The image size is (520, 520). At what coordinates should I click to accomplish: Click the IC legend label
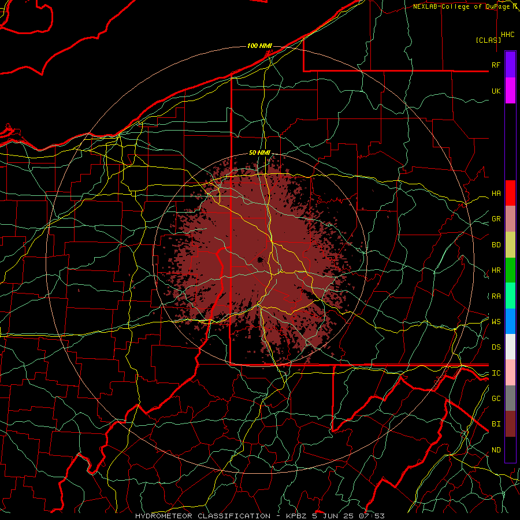pyautogui.click(x=496, y=373)
